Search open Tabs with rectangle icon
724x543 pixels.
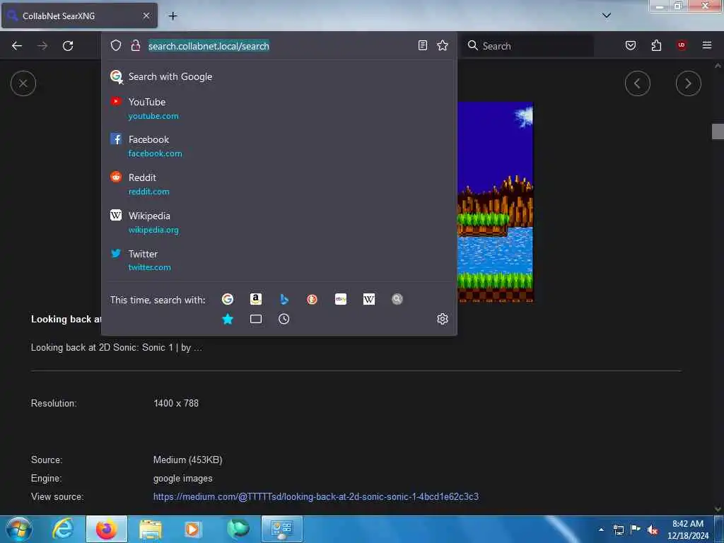coord(256,319)
